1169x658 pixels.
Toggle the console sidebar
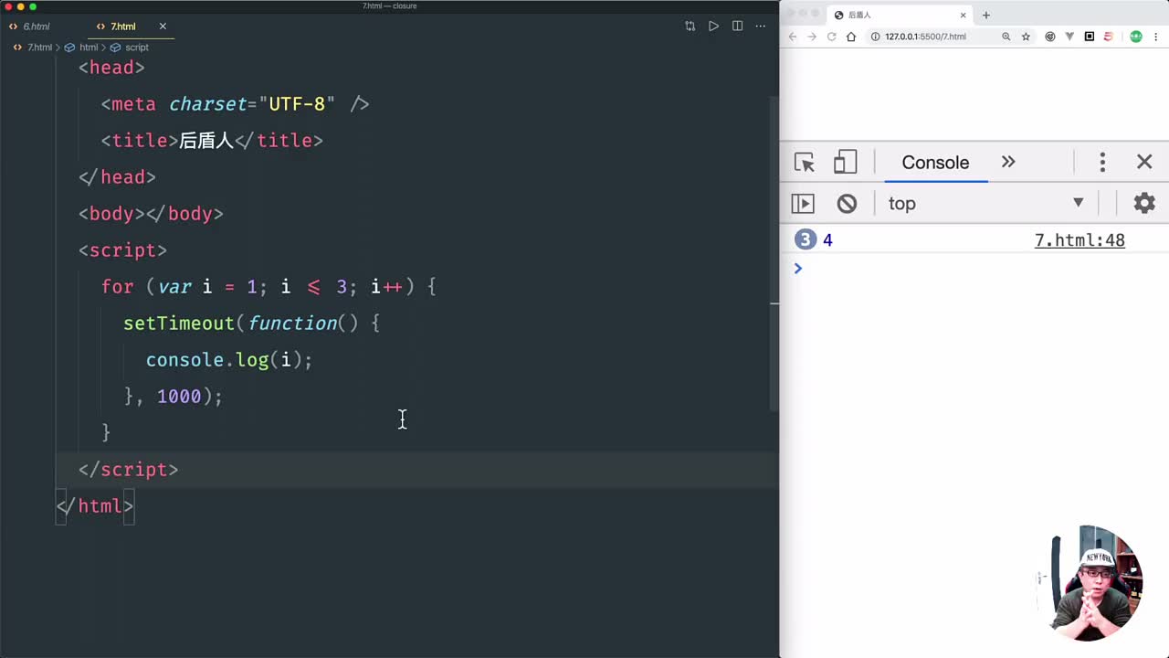803,203
